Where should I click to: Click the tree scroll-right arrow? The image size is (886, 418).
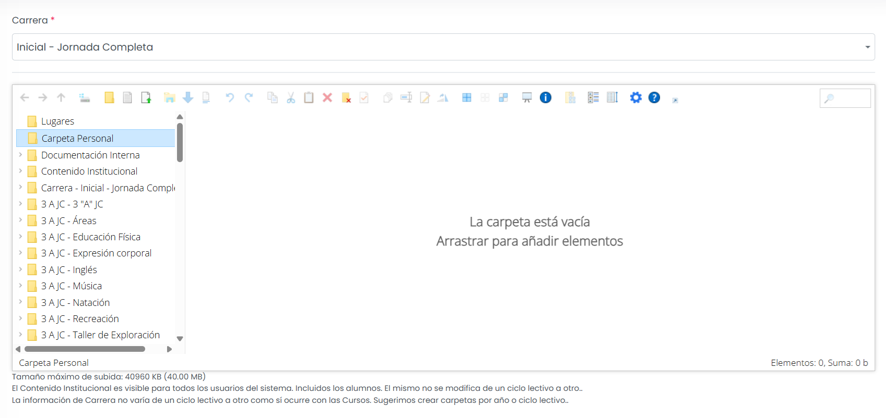tap(169, 349)
